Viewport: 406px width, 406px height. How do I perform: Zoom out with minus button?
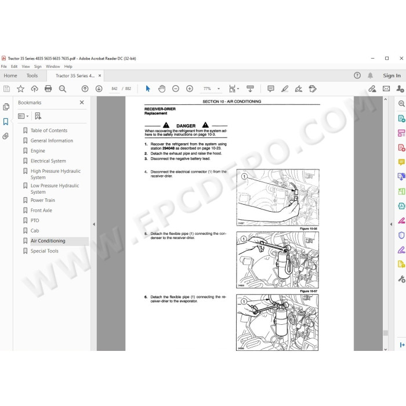pos(176,89)
